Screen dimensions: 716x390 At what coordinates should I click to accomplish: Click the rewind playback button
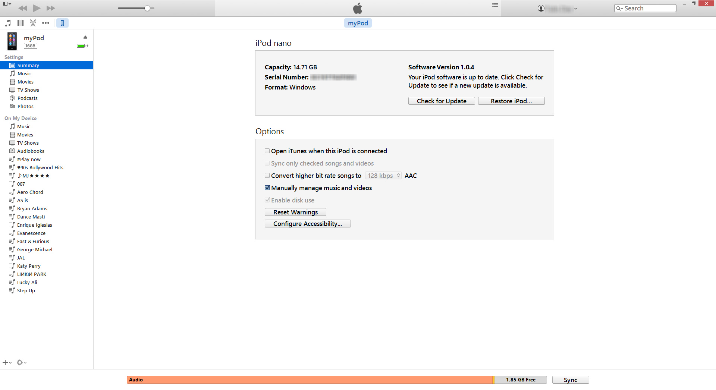click(x=22, y=8)
